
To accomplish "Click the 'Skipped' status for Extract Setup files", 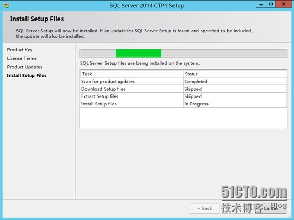I will [x=235, y=96].
